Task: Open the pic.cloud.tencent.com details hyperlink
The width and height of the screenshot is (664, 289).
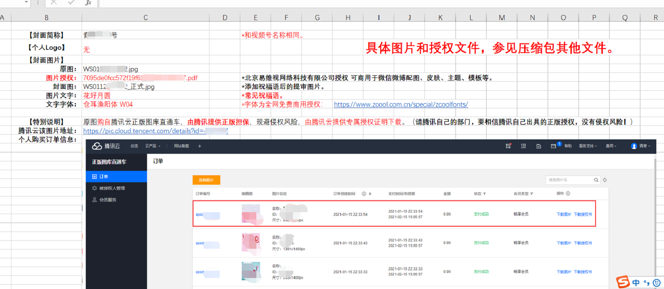Action: pyautogui.click(x=156, y=131)
